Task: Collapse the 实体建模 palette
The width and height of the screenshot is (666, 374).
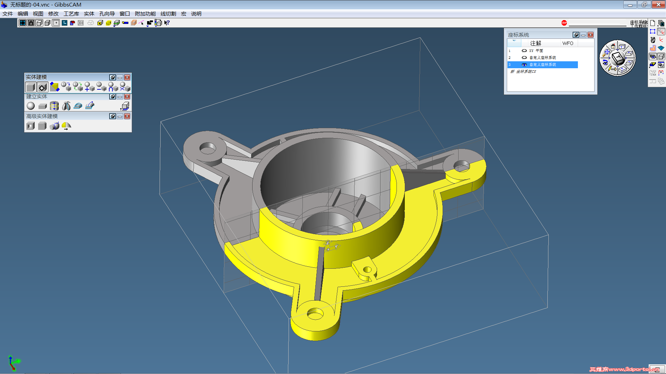Action: click(120, 77)
